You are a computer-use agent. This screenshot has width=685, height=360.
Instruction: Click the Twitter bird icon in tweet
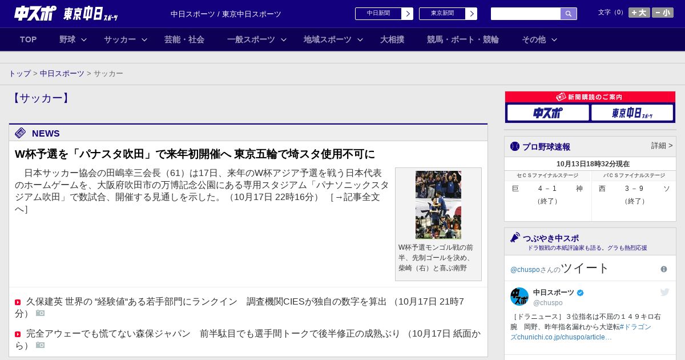(665, 292)
